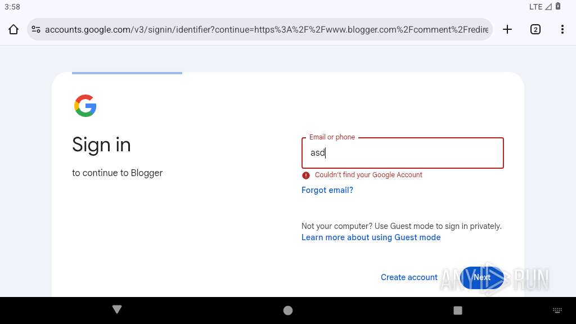
Task: Open keyboard switcher icon in navigation bar
Action: click(x=557, y=310)
